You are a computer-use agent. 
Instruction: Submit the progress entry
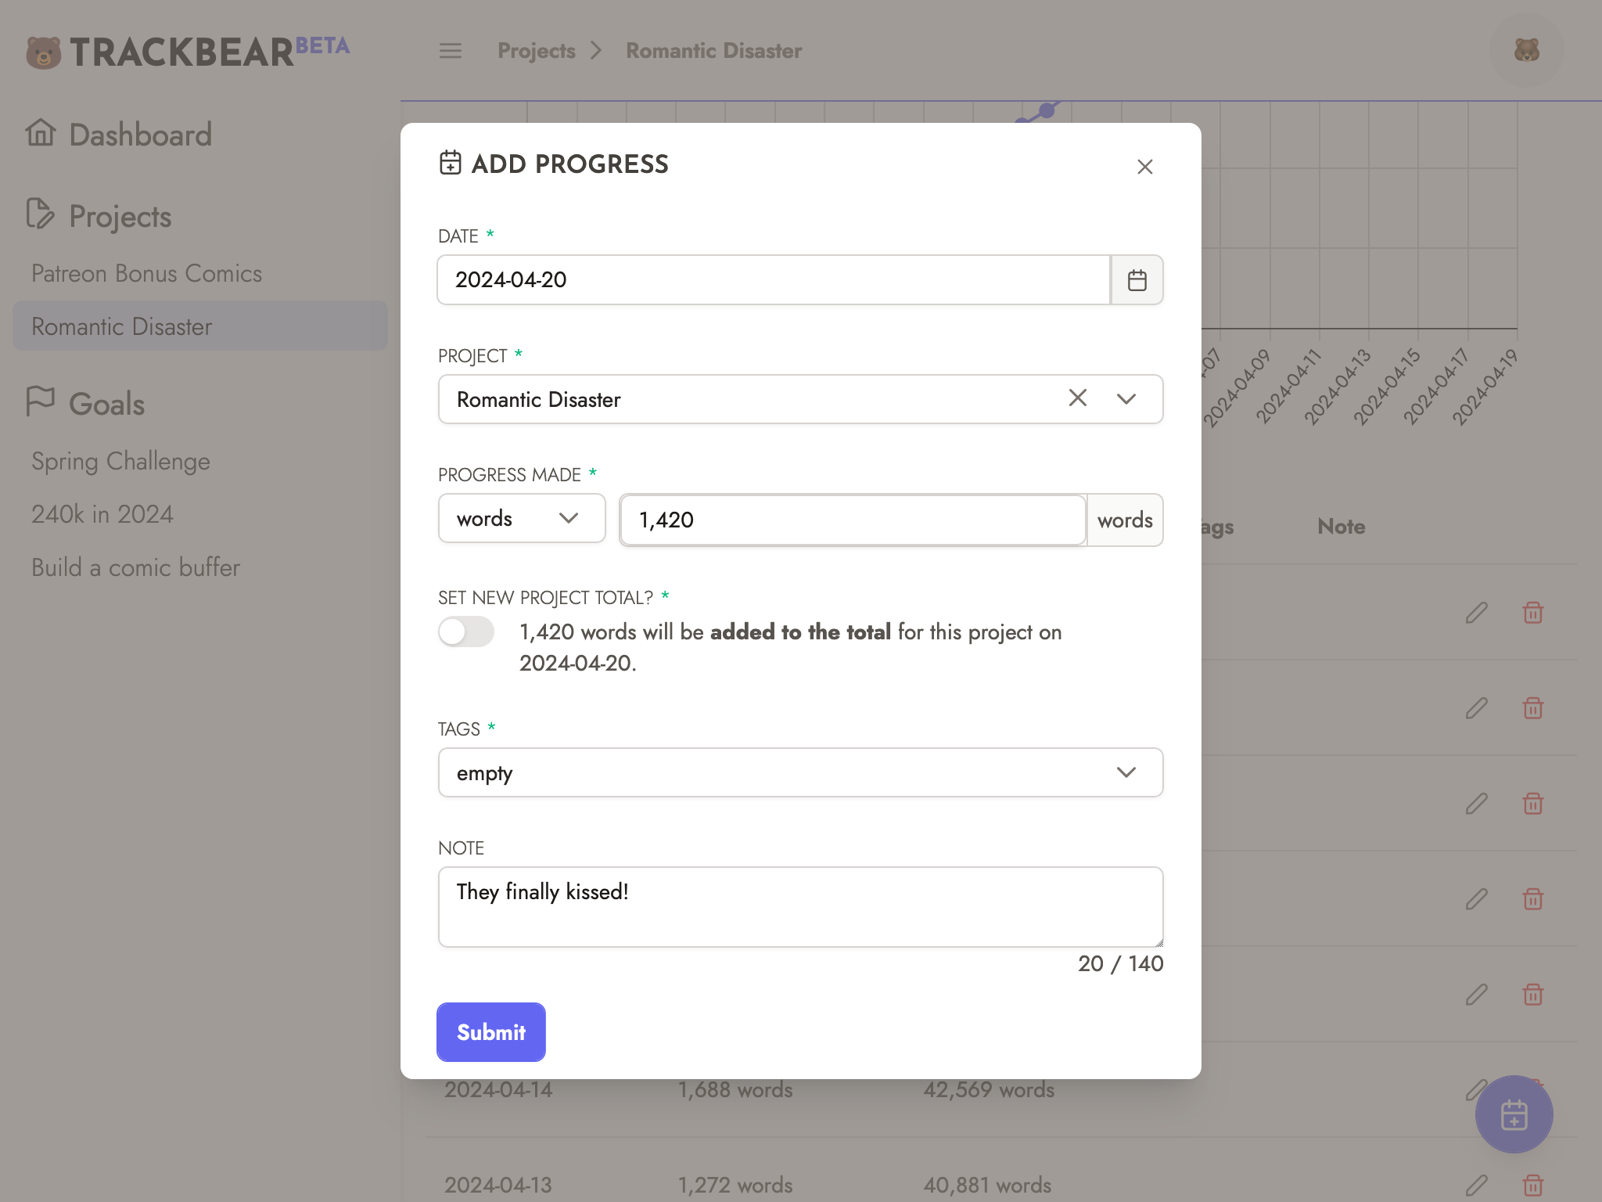coord(490,1032)
